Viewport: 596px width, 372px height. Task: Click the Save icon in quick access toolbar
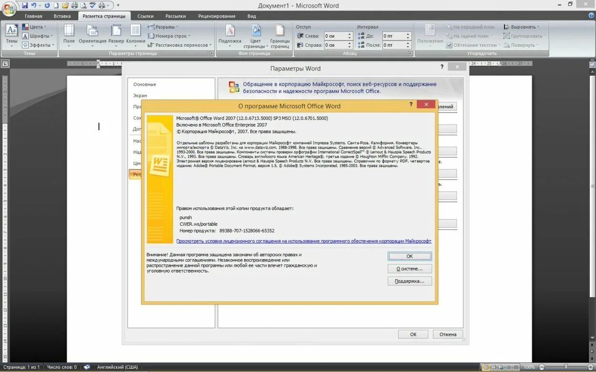(x=25, y=6)
